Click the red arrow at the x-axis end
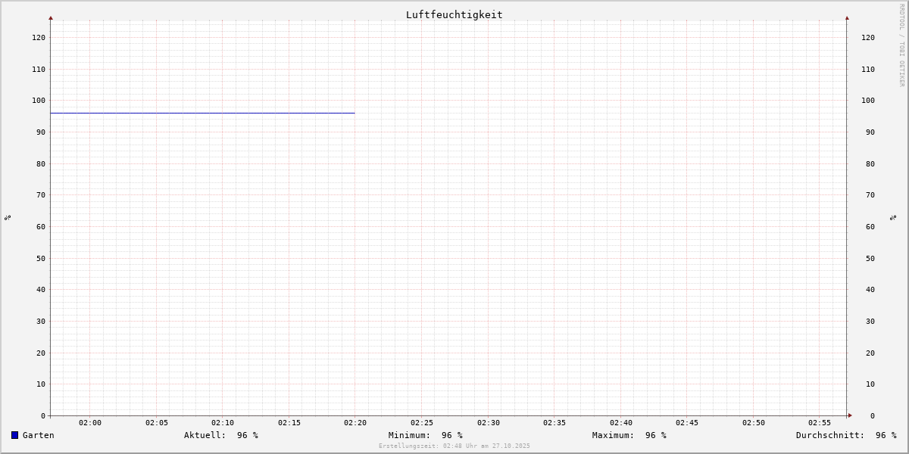 pyautogui.click(x=849, y=415)
